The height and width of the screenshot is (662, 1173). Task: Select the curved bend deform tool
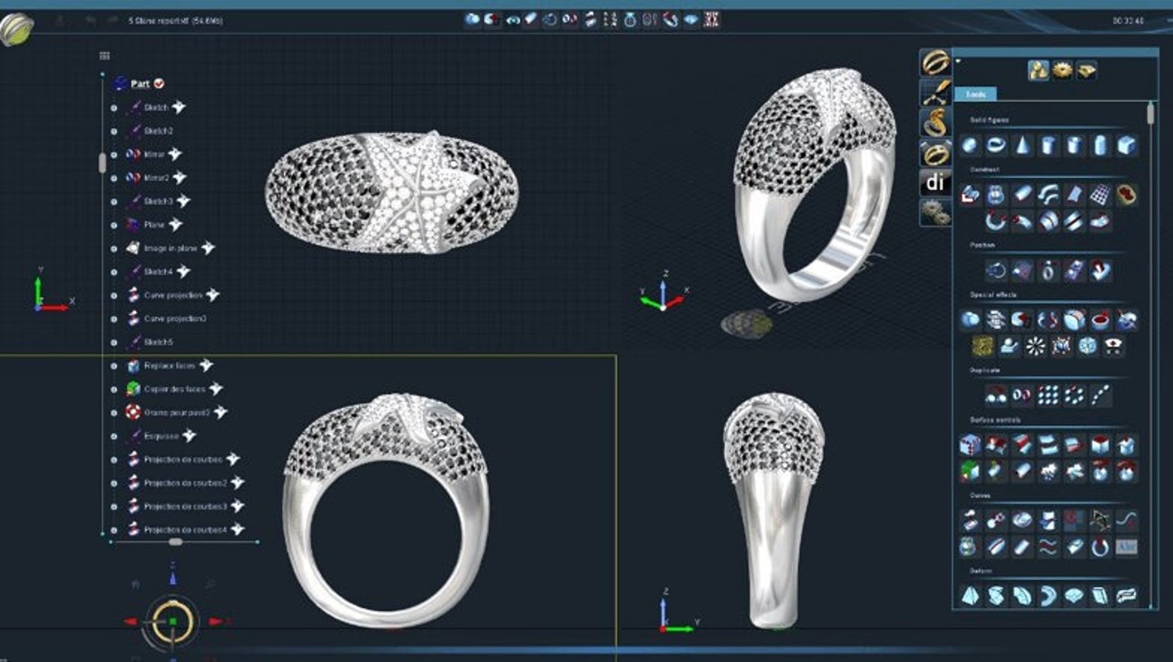(1048, 596)
